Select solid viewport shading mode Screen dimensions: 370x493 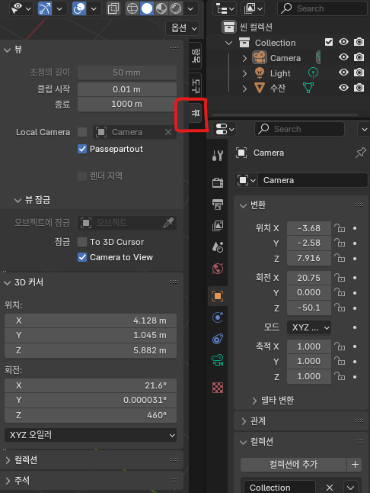click(x=147, y=8)
